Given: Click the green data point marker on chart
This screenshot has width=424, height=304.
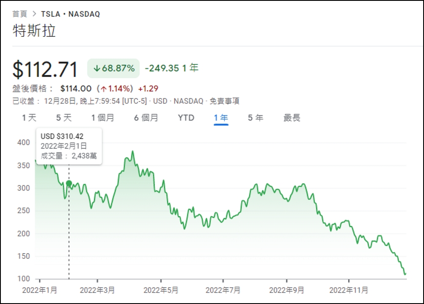Looking at the screenshot, I should (69, 183).
